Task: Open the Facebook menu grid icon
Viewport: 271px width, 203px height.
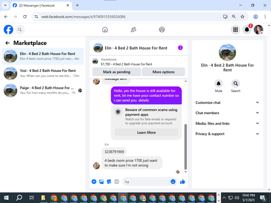Action: point(235,30)
